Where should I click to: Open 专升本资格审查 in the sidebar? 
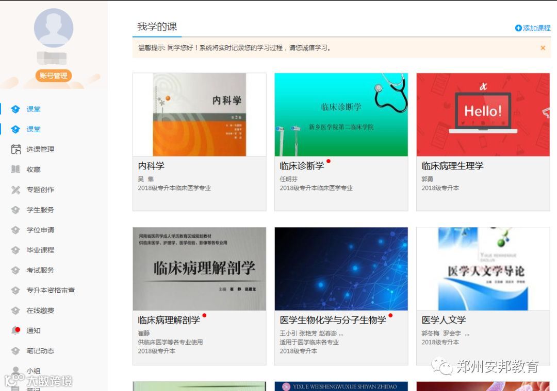click(51, 290)
